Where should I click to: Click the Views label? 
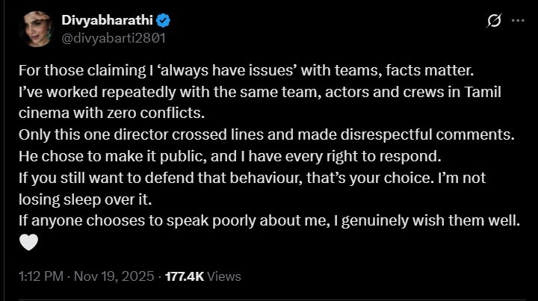[x=224, y=276]
